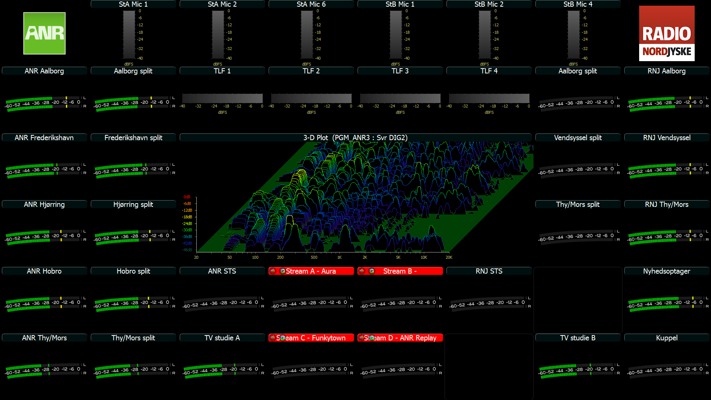Select the Nyhedsoptager panel header
Viewport: 711px width, 400px height.
point(667,271)
